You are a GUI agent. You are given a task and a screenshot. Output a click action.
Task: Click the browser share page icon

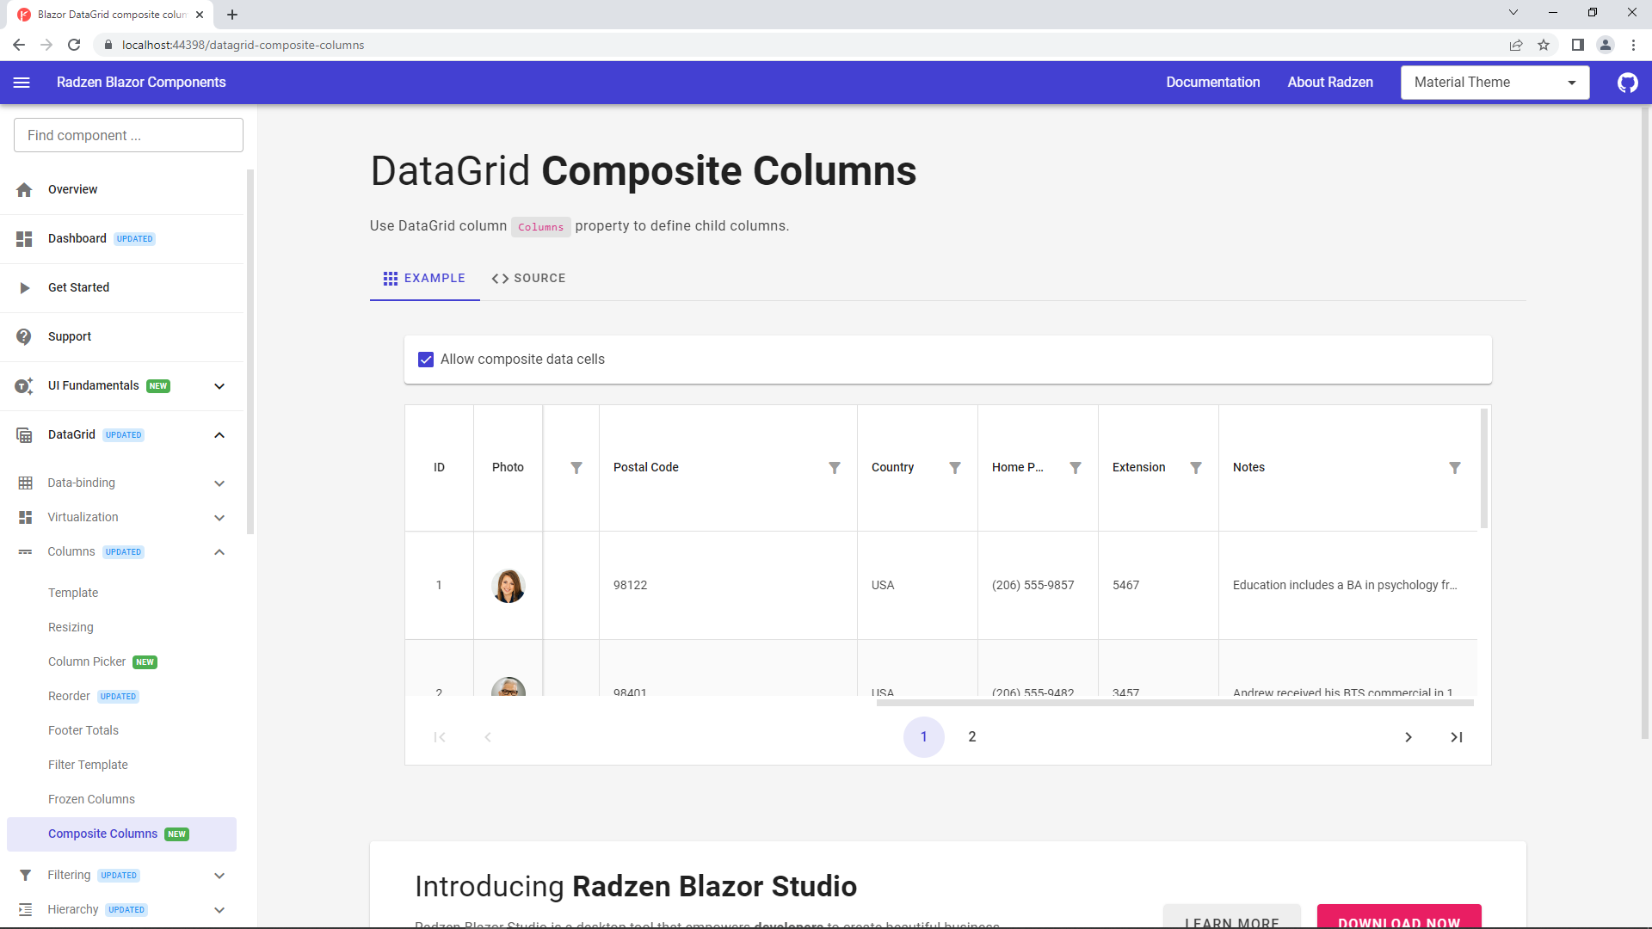tap(1516, 45)
